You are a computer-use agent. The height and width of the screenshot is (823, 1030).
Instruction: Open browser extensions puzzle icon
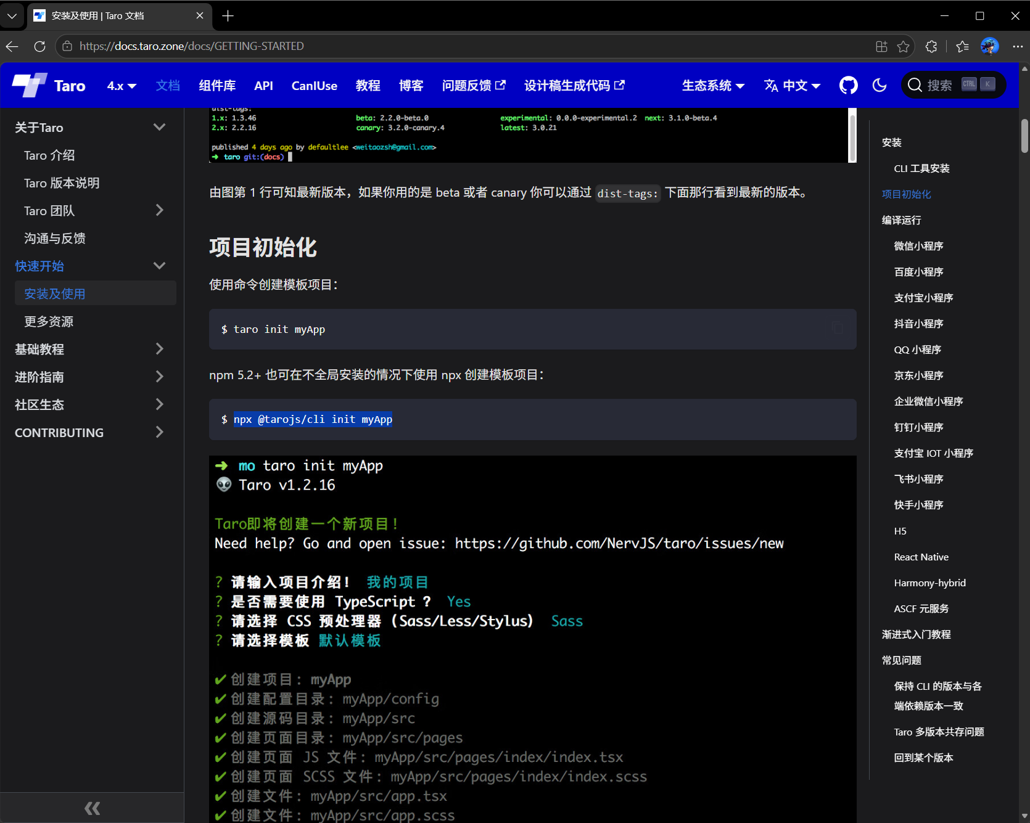(931, 46)
